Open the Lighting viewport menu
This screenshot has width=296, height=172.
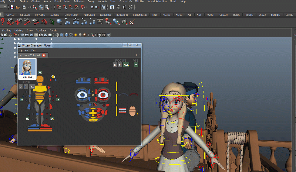click(x=18, y=30)
